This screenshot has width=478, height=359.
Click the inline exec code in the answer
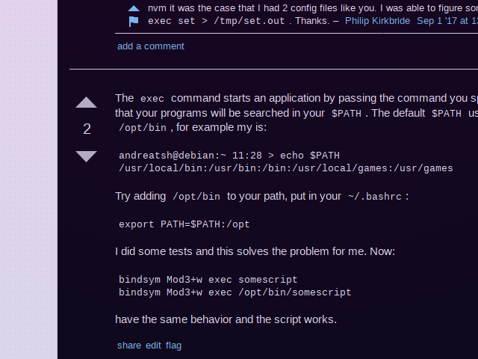click(x=152, y=99)
